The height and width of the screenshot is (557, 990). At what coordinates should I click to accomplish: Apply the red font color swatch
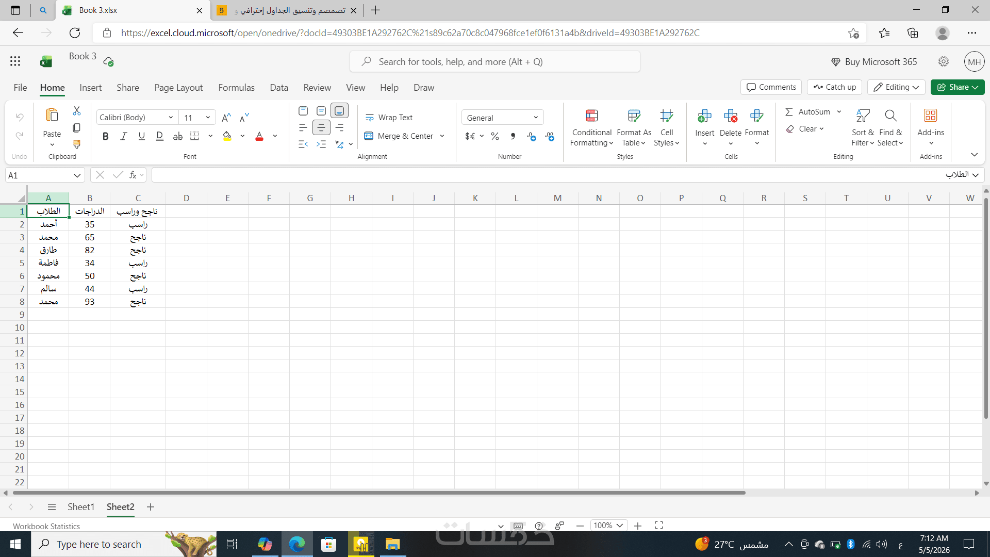click(259, 137)
